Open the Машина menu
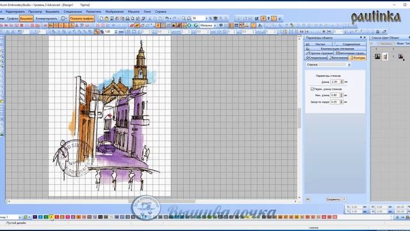The width and height of the screenshot is (410, 231). (x=134, y=12)
